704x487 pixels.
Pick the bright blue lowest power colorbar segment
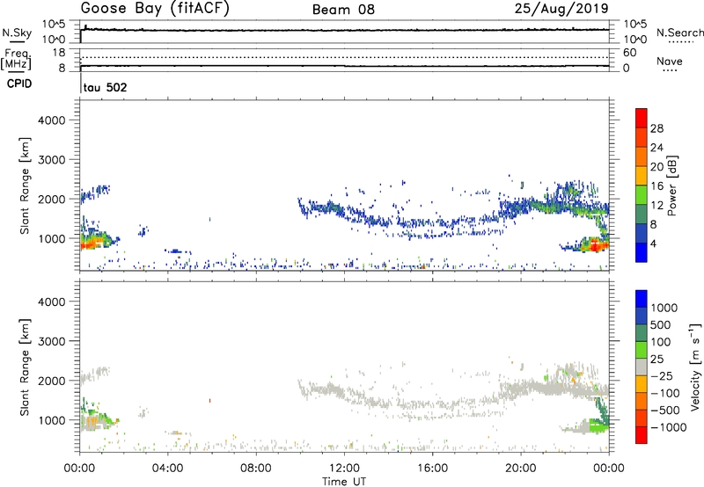(x=642, y=253)
